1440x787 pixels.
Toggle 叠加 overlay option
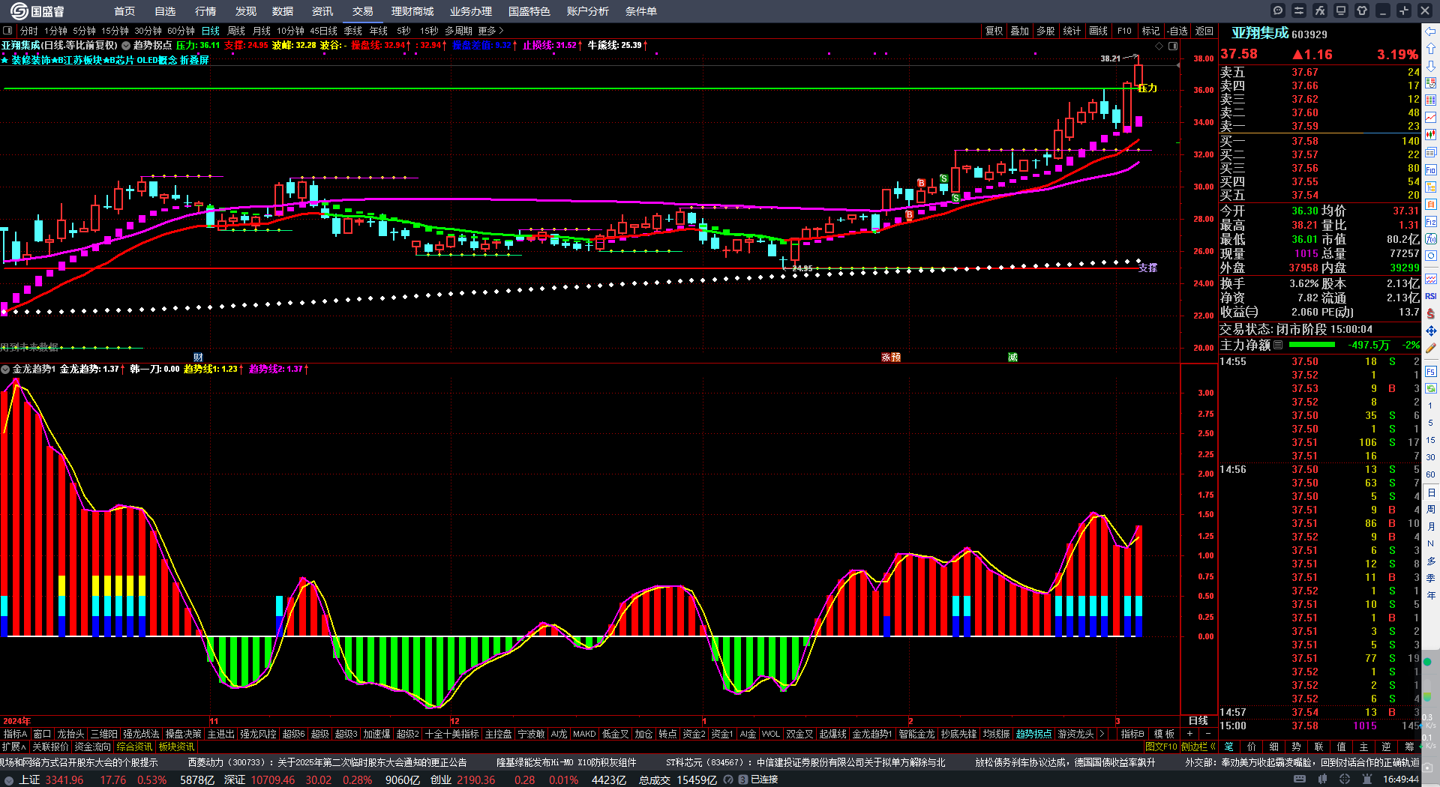(x=1019, y=31)
